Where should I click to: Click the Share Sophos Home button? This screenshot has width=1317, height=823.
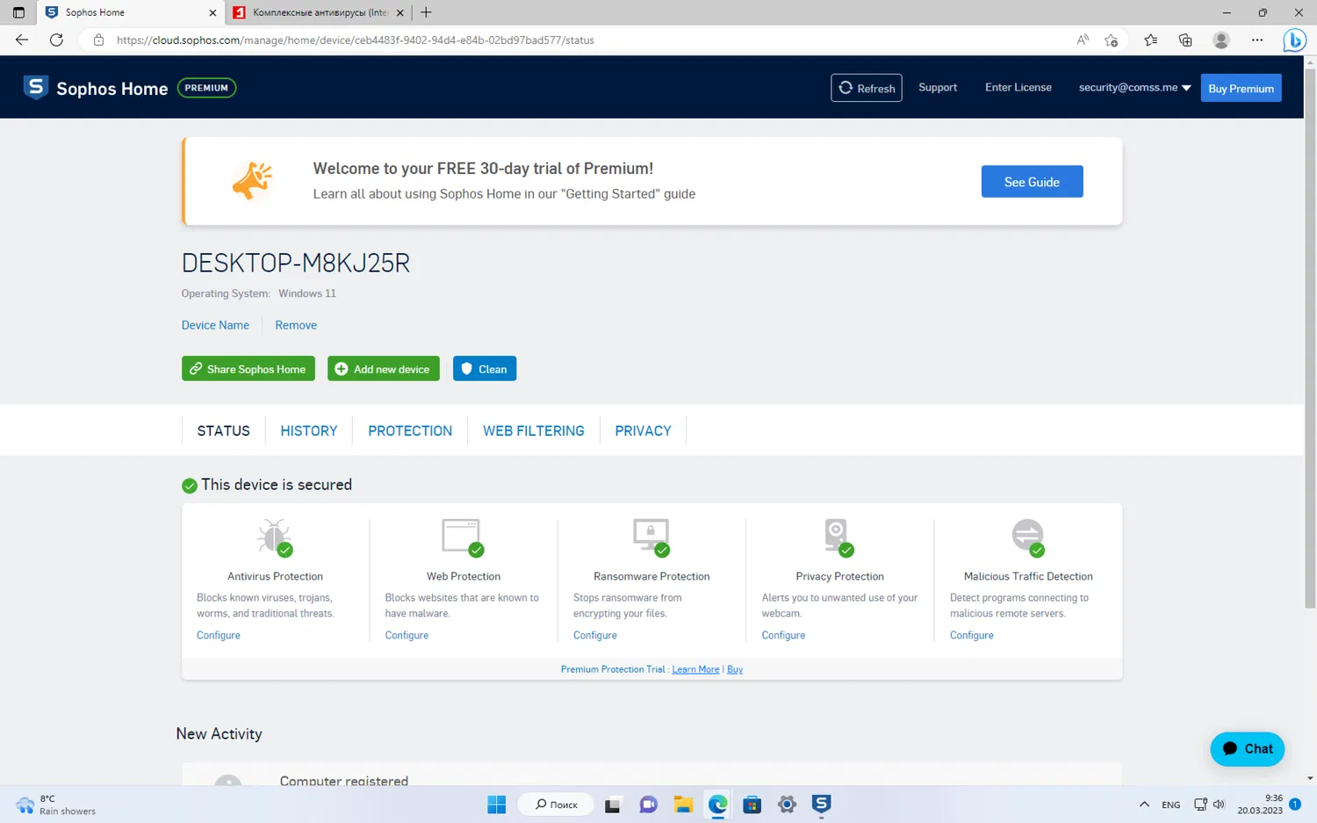pyautogui.click(x=248, y=369)
